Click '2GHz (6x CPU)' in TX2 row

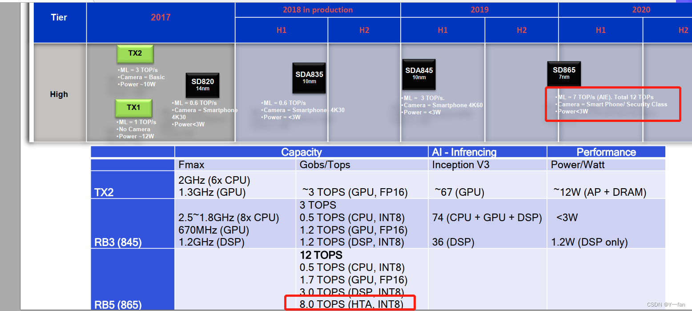point(213,180)
